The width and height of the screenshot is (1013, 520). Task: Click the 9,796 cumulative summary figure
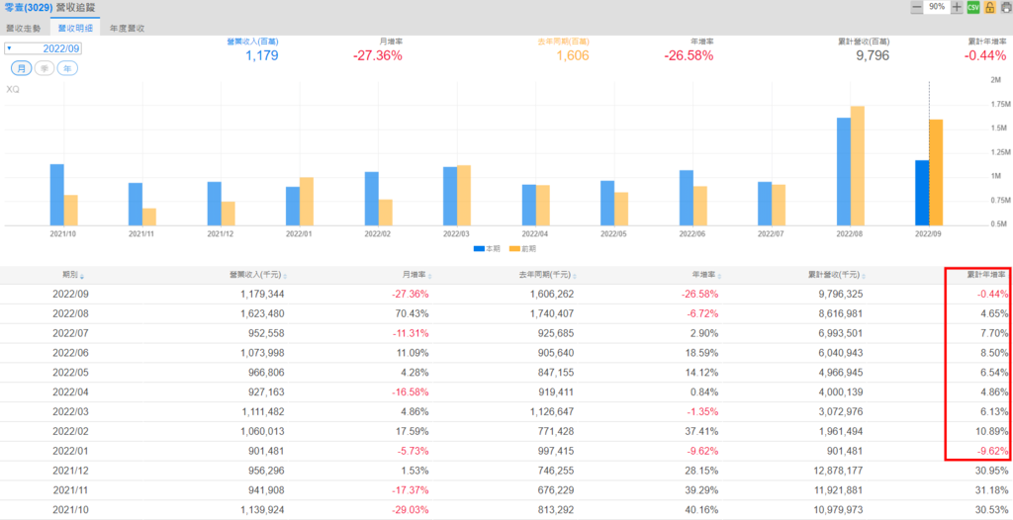point(873,55)
